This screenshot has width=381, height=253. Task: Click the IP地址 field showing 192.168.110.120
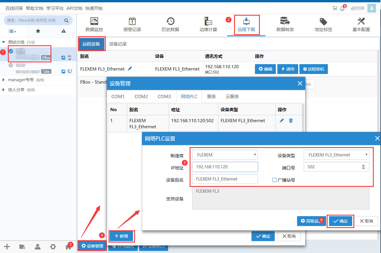225,167
